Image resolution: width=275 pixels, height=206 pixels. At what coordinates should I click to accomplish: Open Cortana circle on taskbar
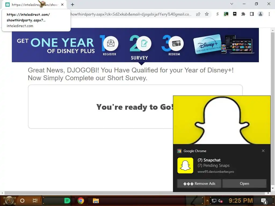(22, 201)
